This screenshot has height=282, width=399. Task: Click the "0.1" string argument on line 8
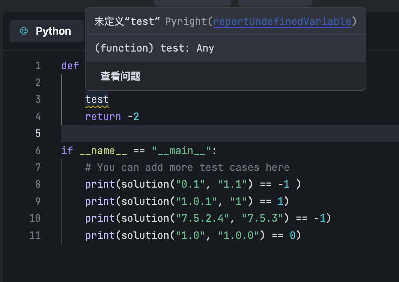[190, 184]
